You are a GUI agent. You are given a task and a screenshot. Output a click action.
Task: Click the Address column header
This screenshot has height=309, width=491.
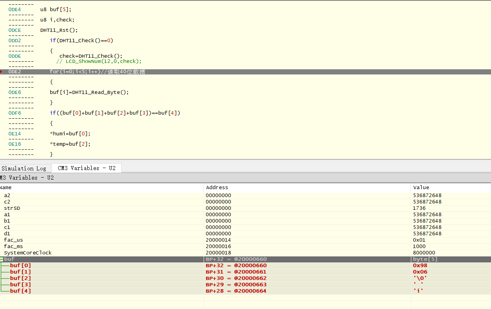307,188
